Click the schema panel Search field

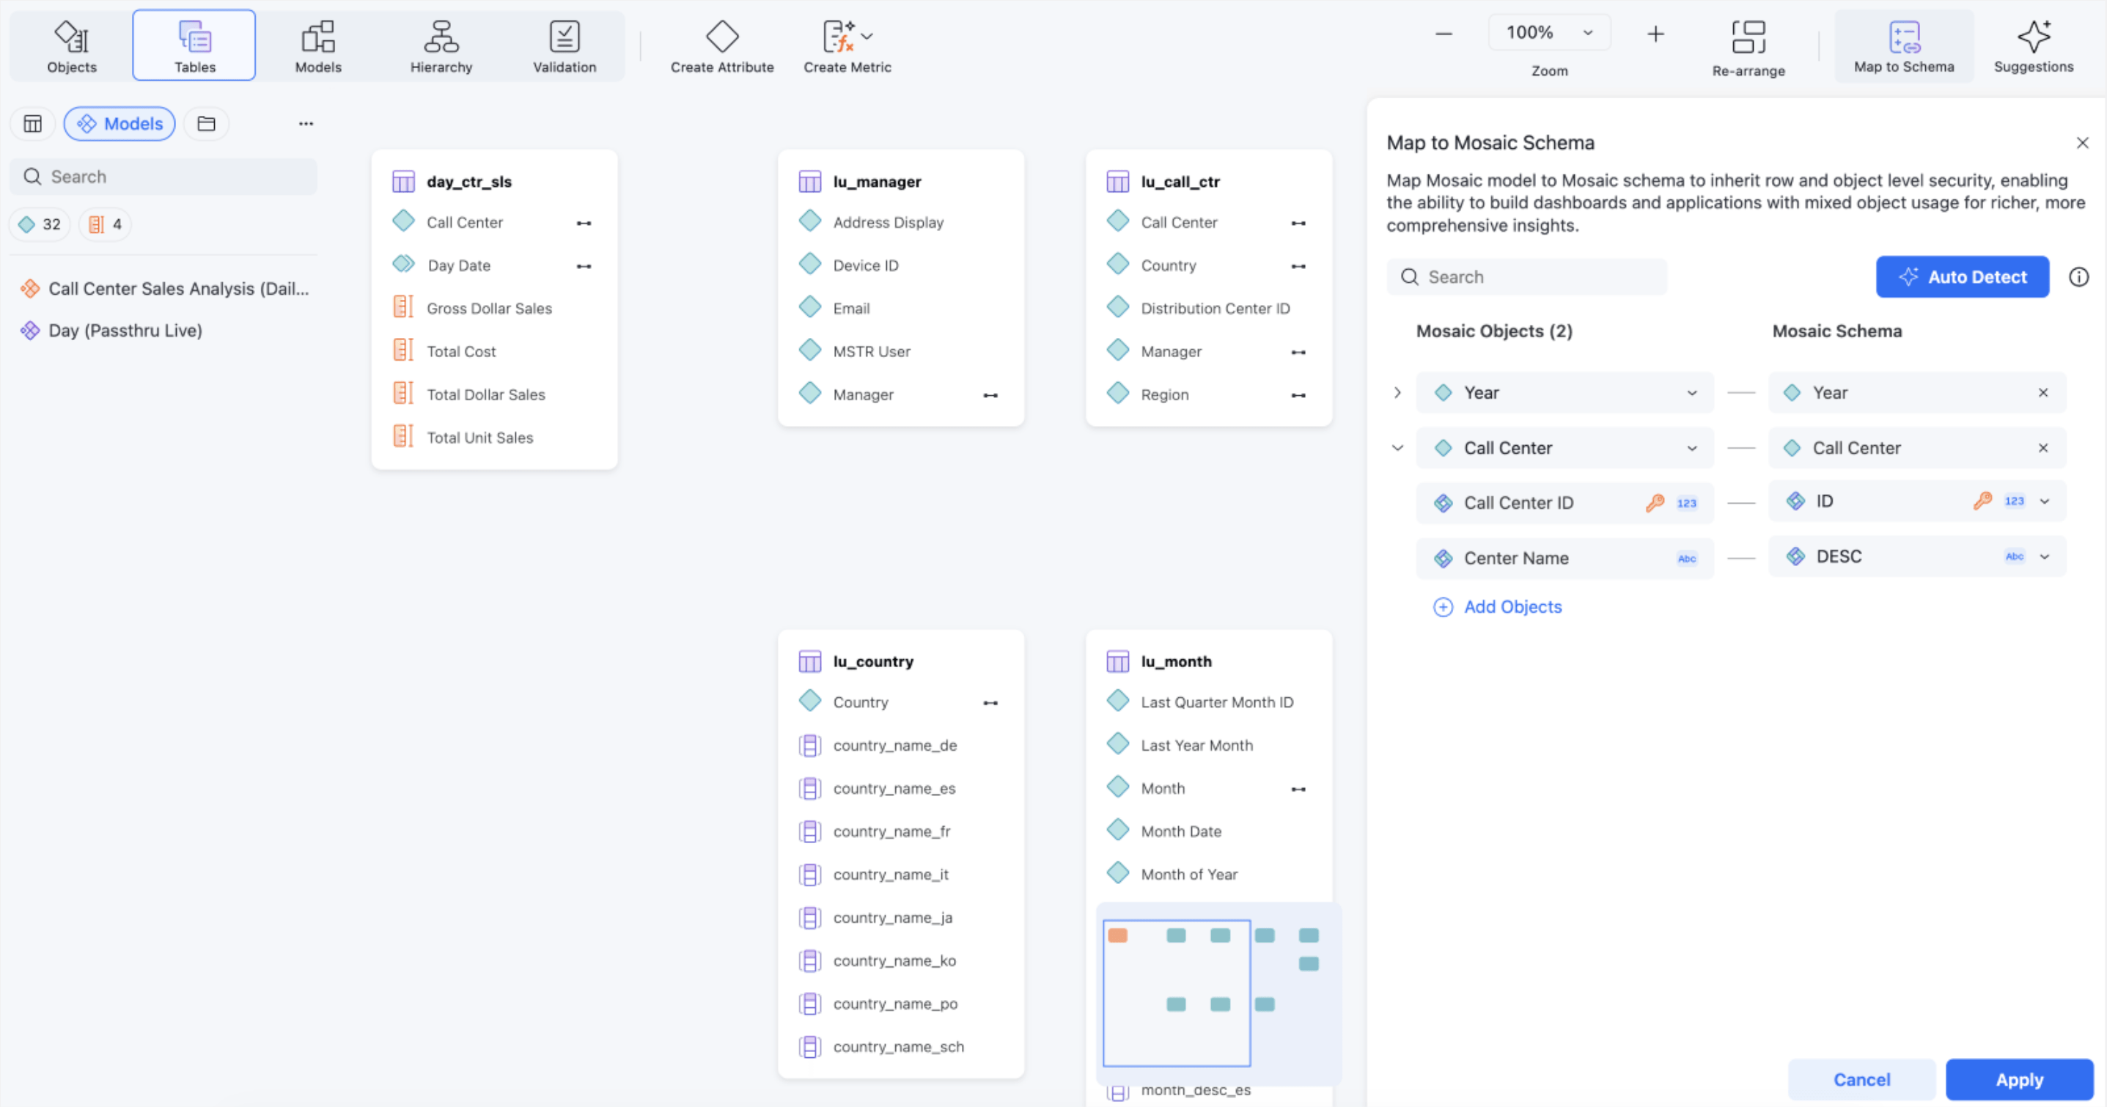[1526, 277]
